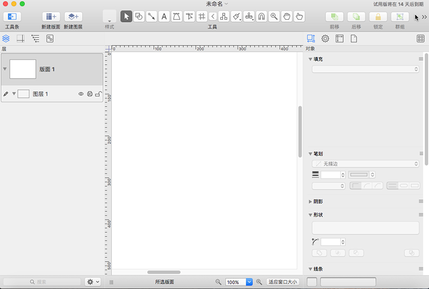This screenshot has height=289, width=429.
Task: Collapse the 图层 1 layer triangle
Action: point(14,94)
